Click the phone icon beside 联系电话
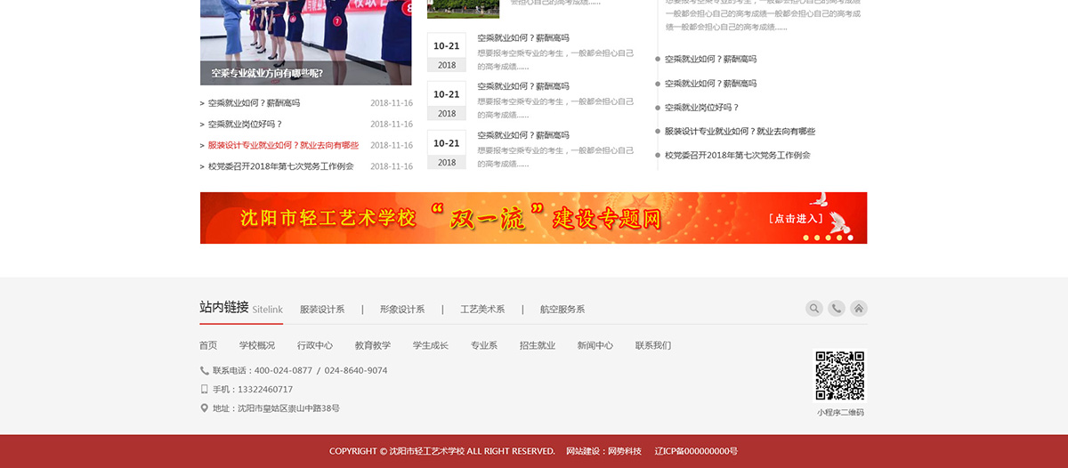Image resolution: width=1068 pixels, height=468 pixels. [205, 371]
